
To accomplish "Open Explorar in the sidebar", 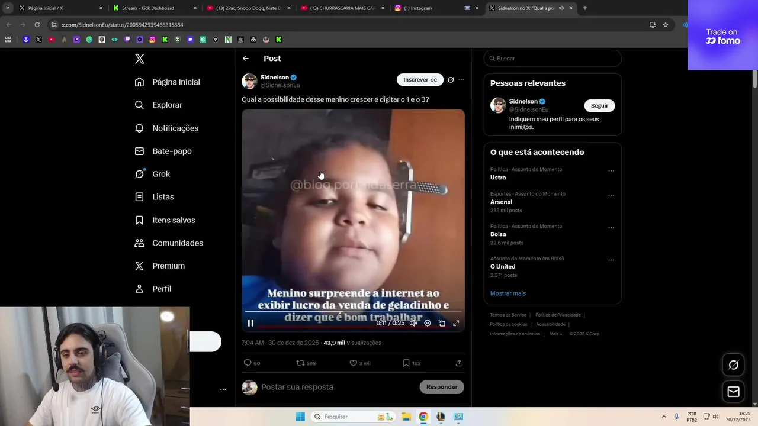I will [x=158, y=105].
